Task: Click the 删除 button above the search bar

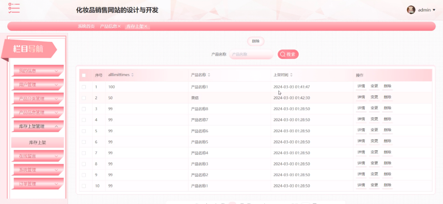Action: (256, 41)
